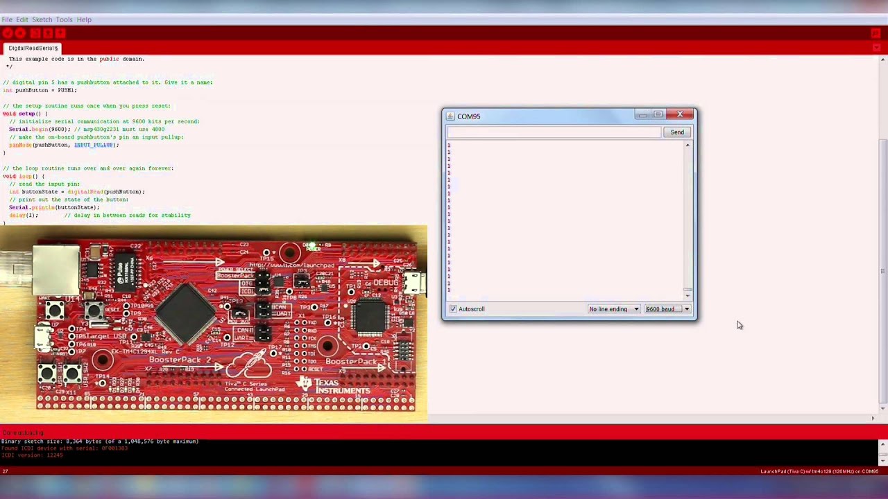Click the Save sketch toolbar icon
Viewport: 888px width, 499px height.
tap(60, 33)
